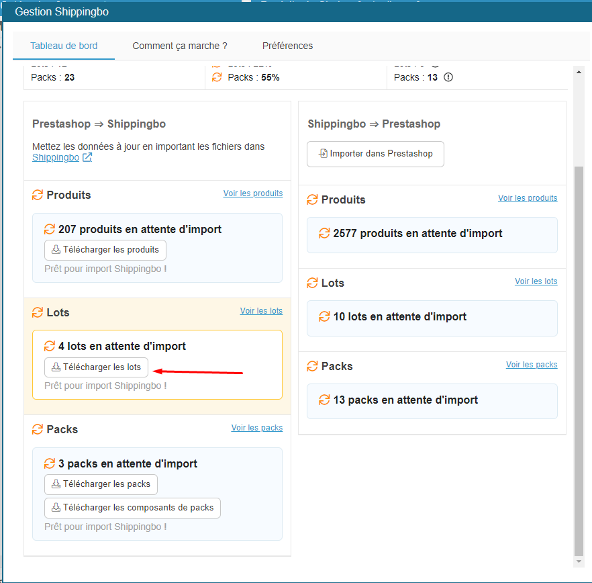Image resolution: width=592 pixels, height=583 pixels.
Task: Click Télécharger les lots button
Action: point(96,367)
